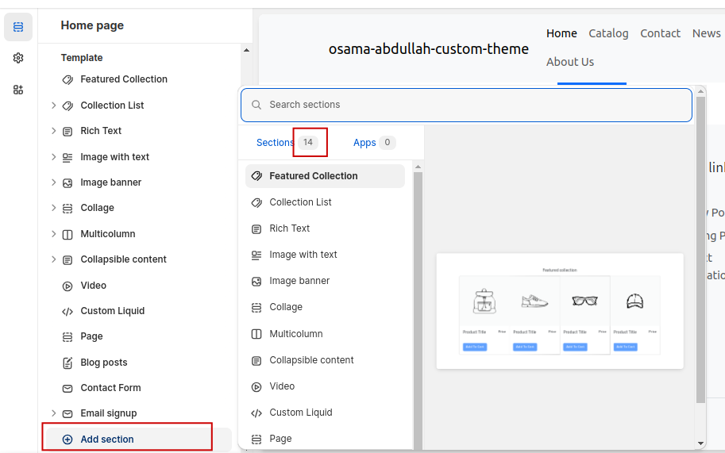Open theme settings gear icon
Image resolution: width=725 pixels, height=453 pixels.
18,58
